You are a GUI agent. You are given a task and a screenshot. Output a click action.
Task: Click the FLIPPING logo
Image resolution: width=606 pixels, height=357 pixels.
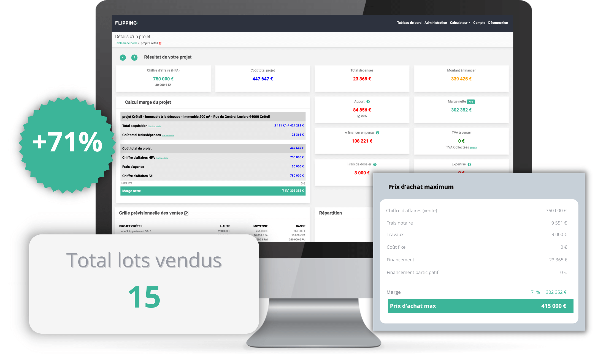(126, 23)
